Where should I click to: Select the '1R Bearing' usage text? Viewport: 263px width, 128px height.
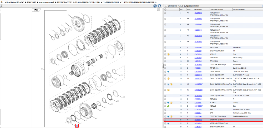point(237,48)
